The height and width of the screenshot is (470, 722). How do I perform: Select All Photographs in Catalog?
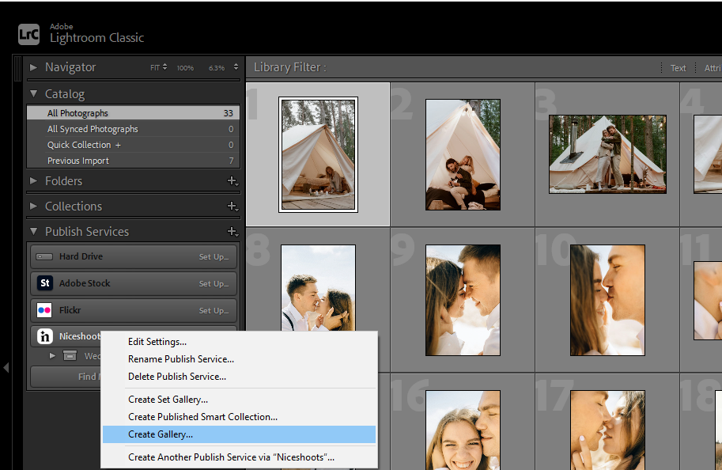click(134, 113)
